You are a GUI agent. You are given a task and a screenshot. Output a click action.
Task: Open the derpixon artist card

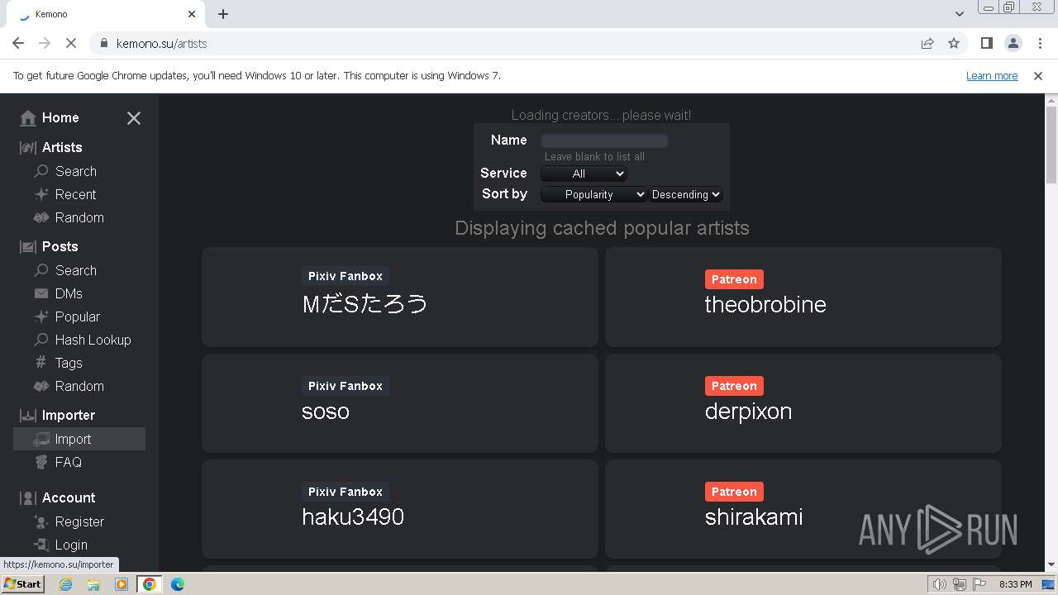point(803,403)
